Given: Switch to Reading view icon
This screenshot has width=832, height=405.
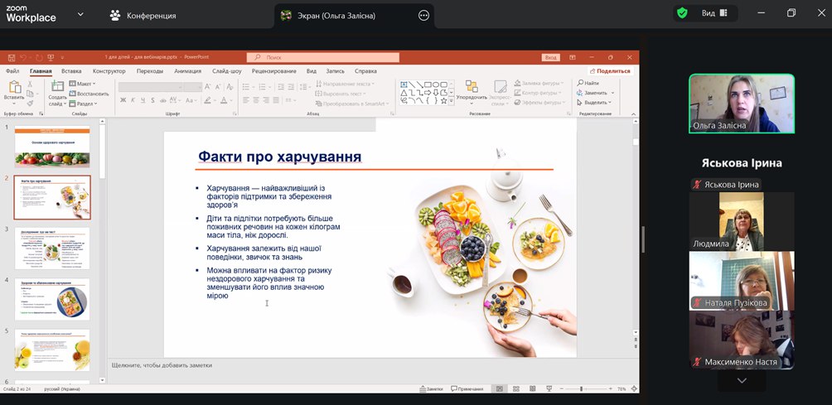Looking at the screenshot, I should coord(530,388).
